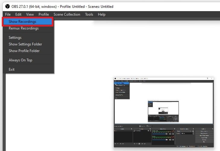
Task: Move scene up arrow in previewed OBS Scenes dock
Action: point(121,144)
